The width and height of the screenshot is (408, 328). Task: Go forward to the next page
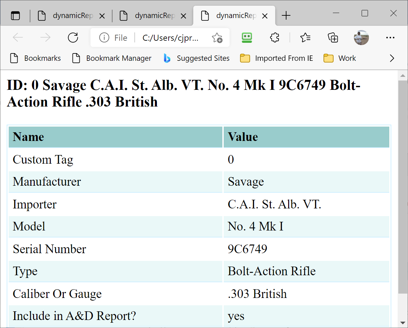[x=45, y=37]
